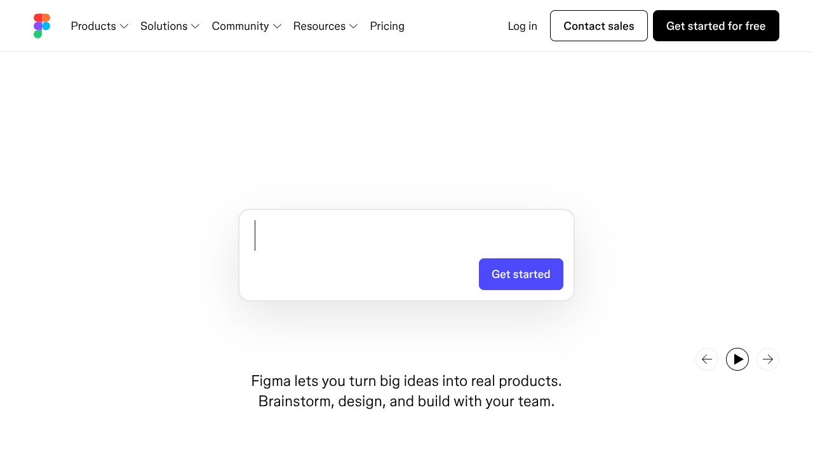Click the 'Figma lets you turn big ideas' text
This screenshot has width=813, height=457.
406,381
